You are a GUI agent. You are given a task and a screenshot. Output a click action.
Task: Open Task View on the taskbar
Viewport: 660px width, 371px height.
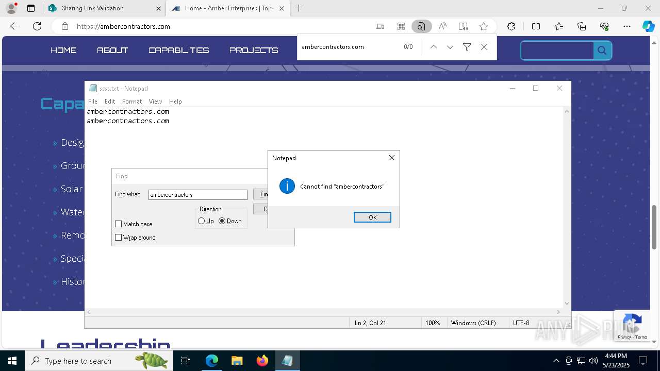coord(186,361)
